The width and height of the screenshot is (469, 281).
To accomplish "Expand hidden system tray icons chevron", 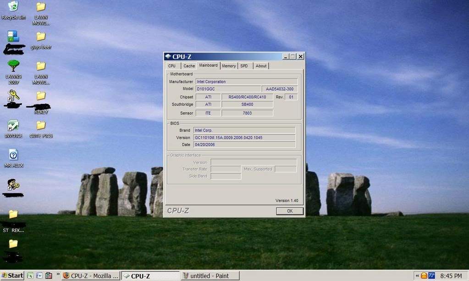I will coord(417,276).
